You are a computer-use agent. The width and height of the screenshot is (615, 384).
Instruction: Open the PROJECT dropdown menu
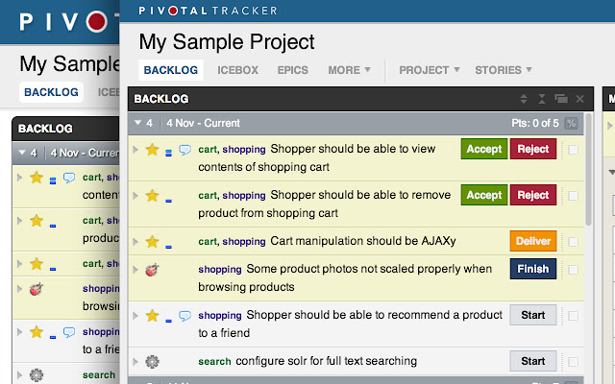[x=430, y=70]
